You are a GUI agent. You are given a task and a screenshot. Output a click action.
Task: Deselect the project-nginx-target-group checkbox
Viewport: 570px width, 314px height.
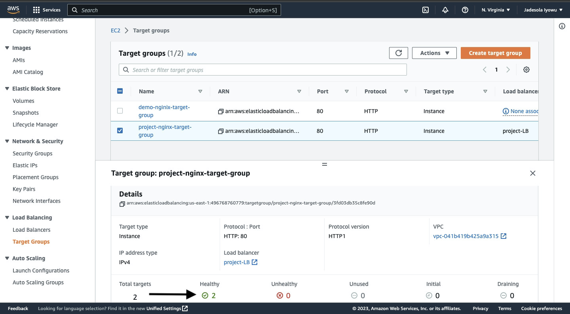(x=120, y=130)
